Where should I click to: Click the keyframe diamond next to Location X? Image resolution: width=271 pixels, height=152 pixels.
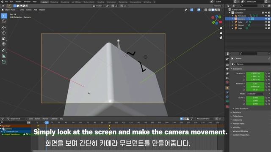click(x=269, y=73)
